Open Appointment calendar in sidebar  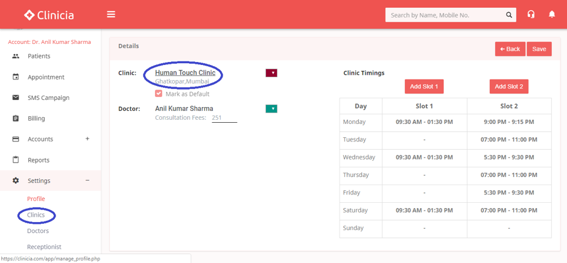45,77
